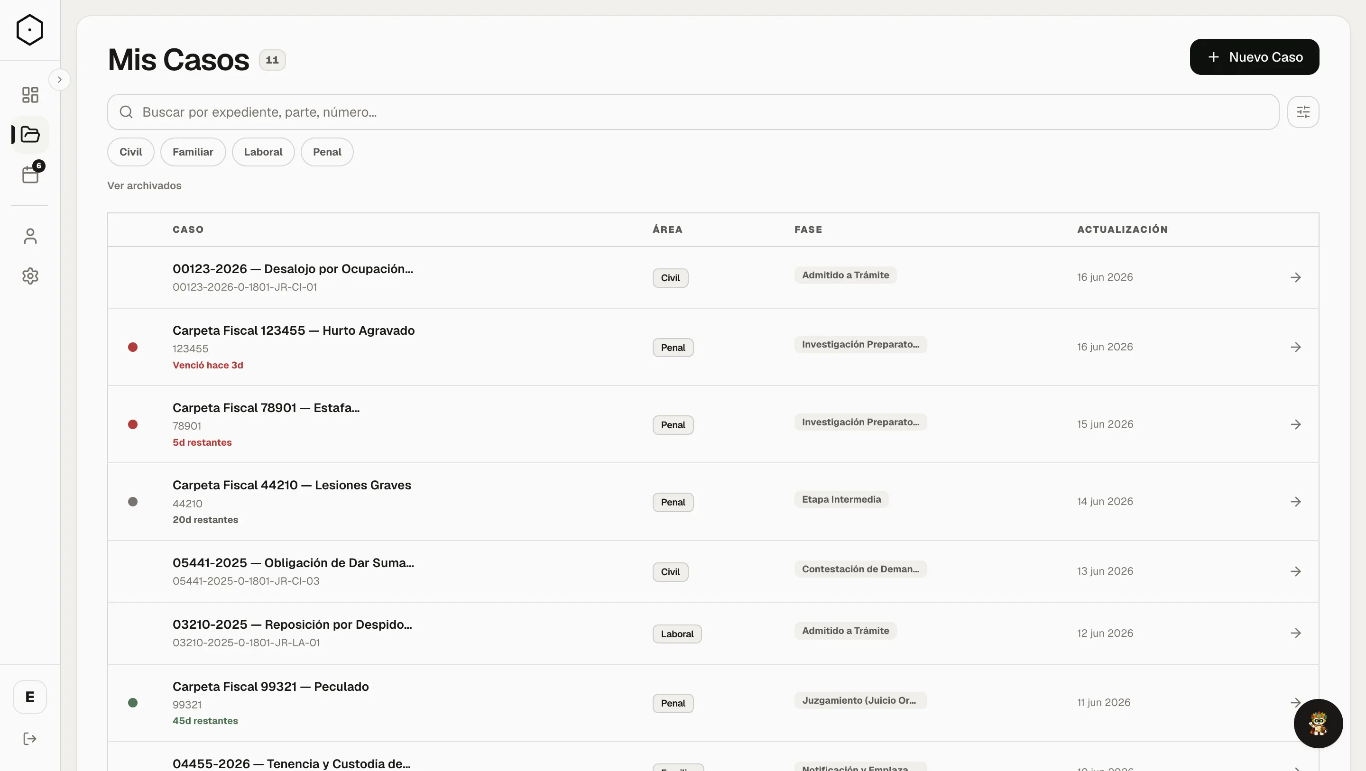Screen dimensions: 1366x771
Task: Click the Mis Casos page heading
Action: pos(178,59)
